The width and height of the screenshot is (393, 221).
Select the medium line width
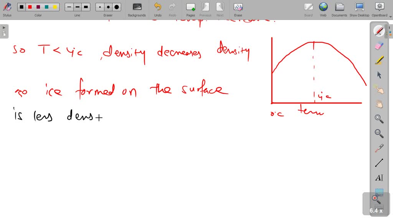[x=77, y=7]
